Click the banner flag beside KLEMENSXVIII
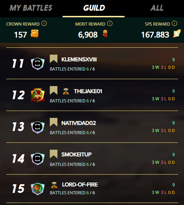This screenshot has width=184, height=205. point(54,59)
